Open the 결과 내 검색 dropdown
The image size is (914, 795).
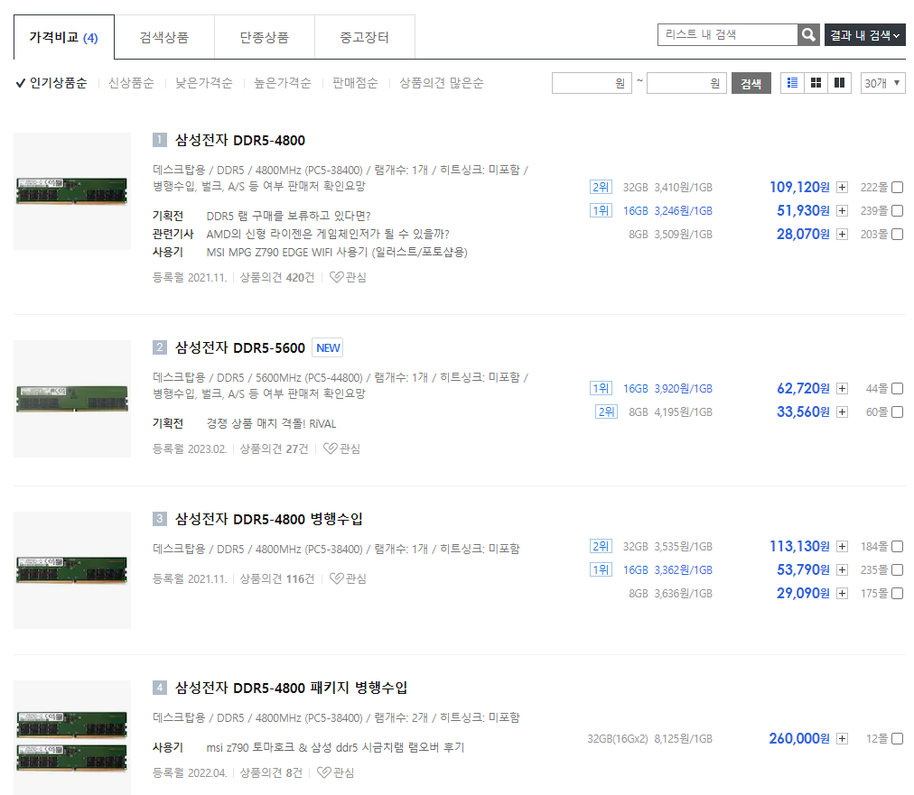pyautogui.click(x=865, y=35)
